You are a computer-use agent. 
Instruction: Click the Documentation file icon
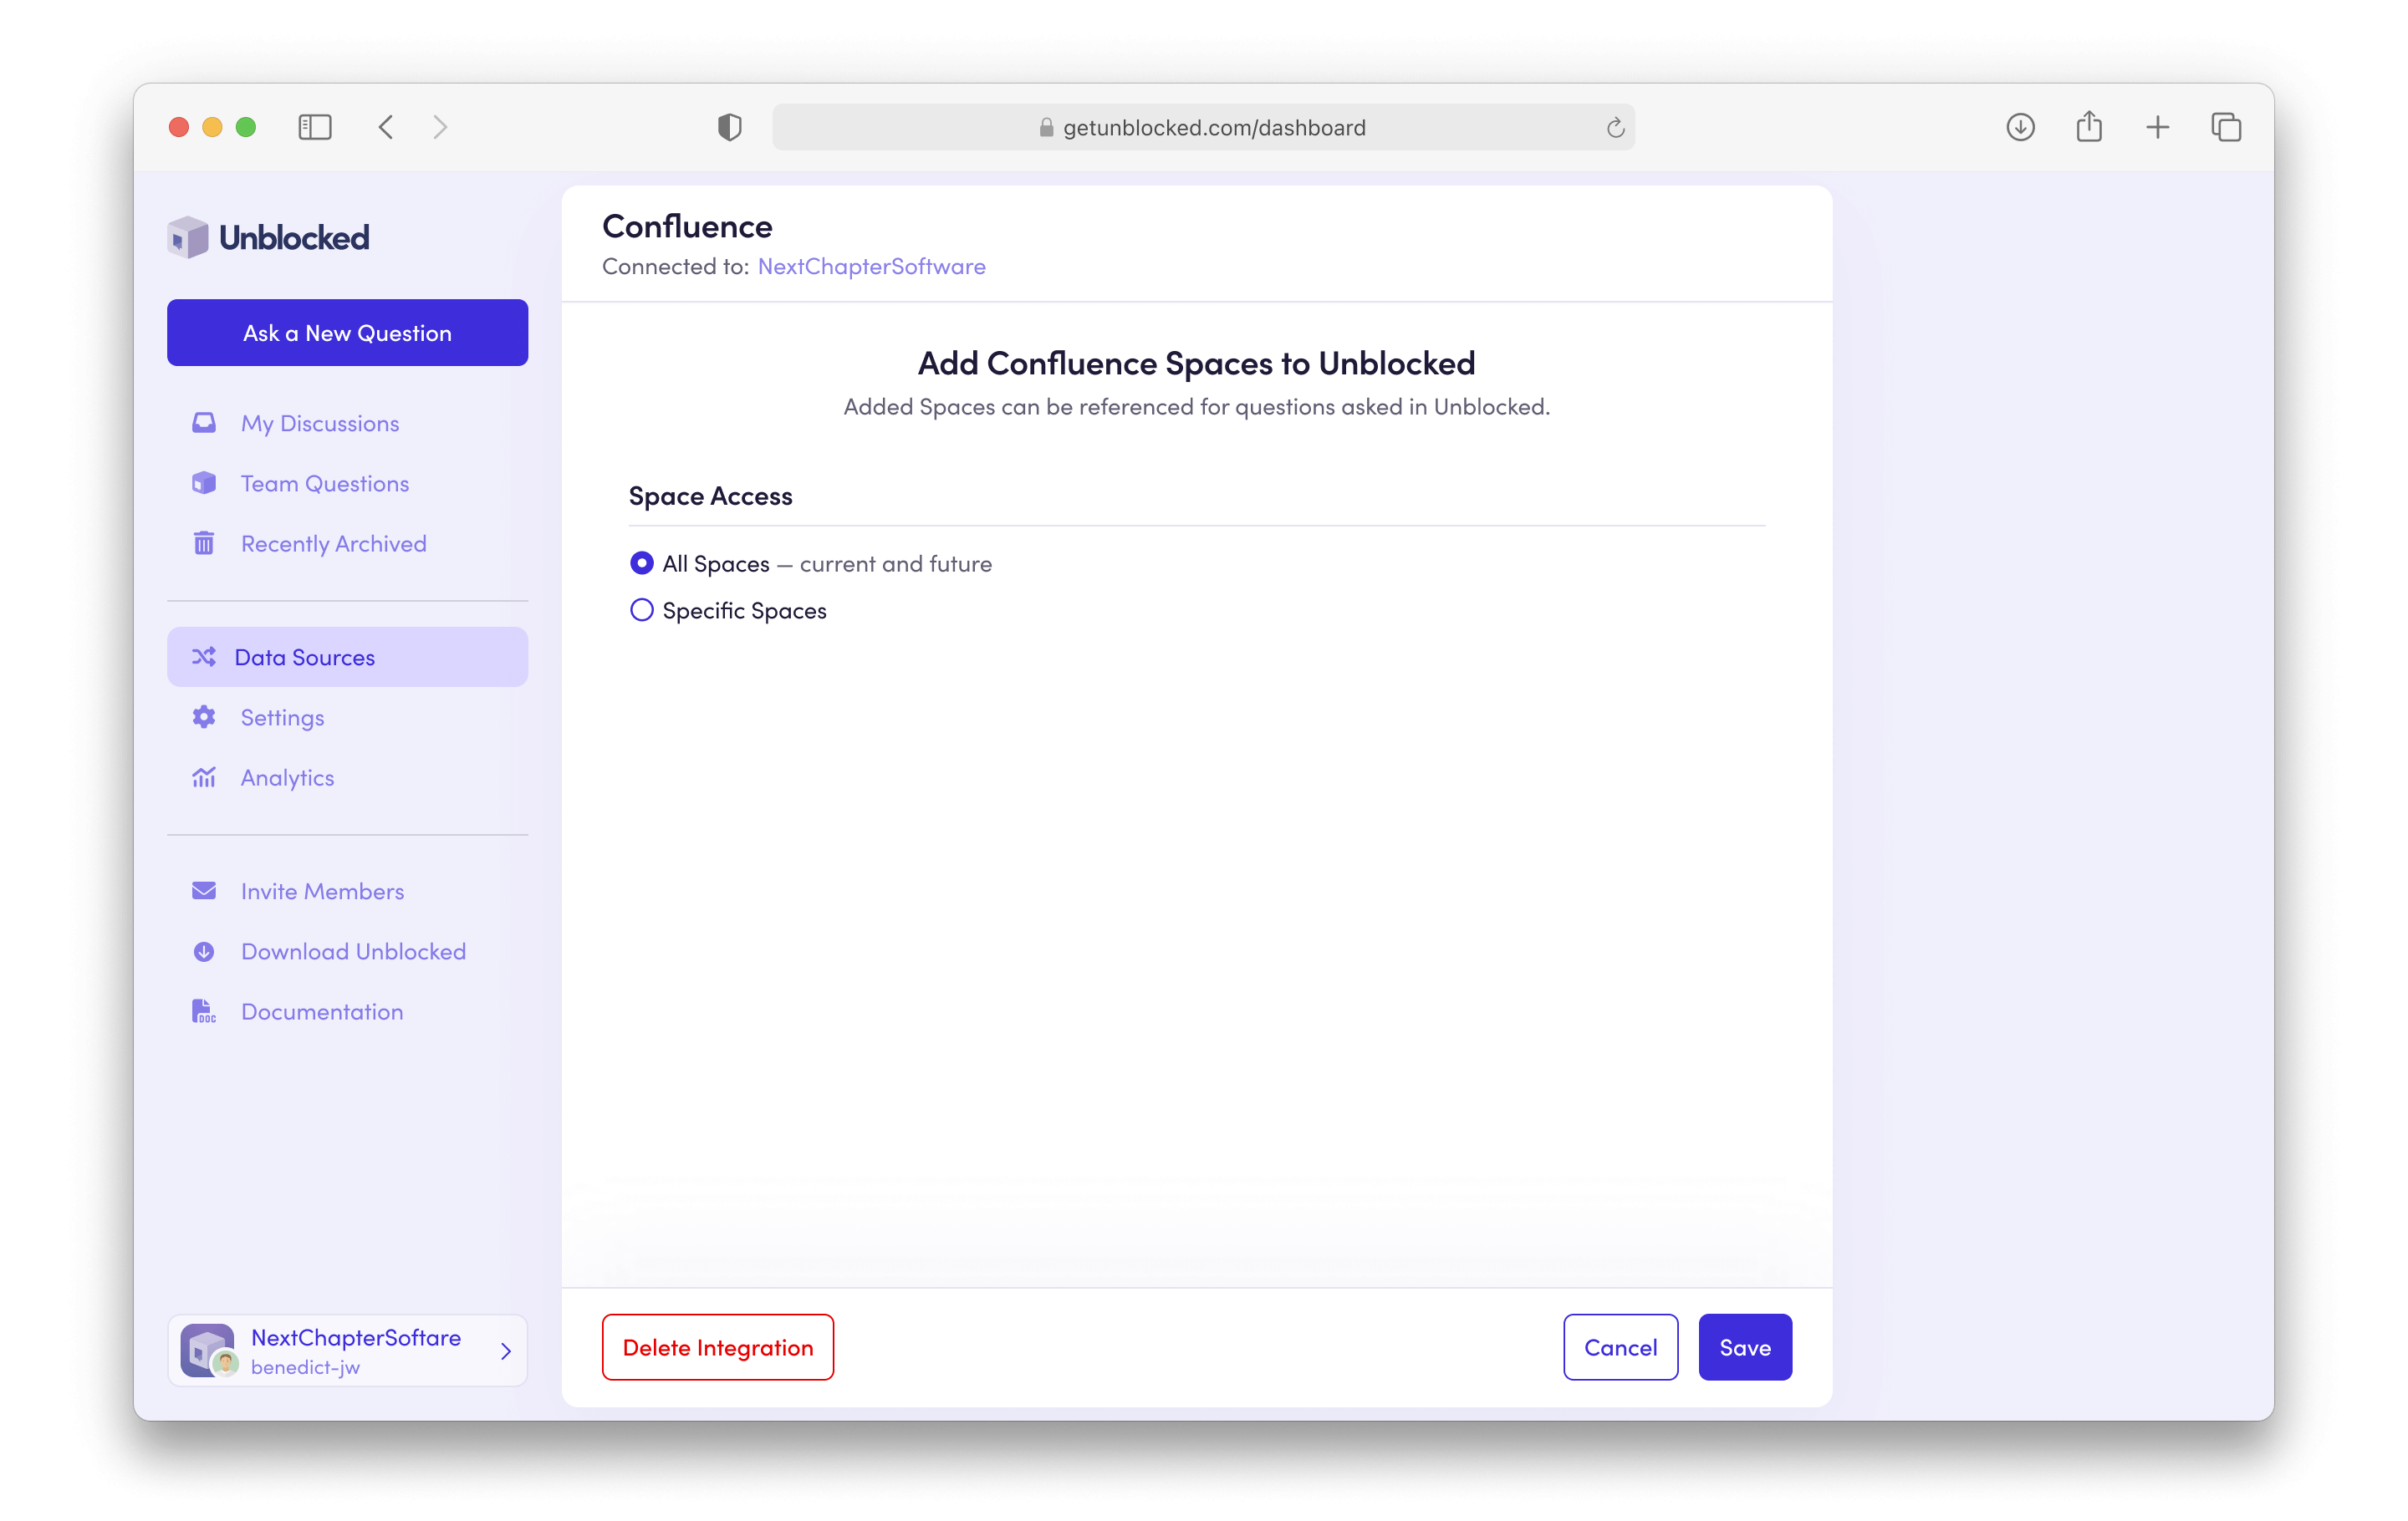coord(204,1010)
